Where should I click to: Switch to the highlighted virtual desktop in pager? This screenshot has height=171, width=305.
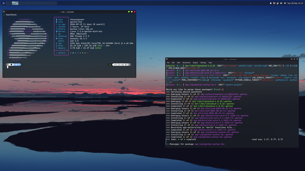(15, 3)
